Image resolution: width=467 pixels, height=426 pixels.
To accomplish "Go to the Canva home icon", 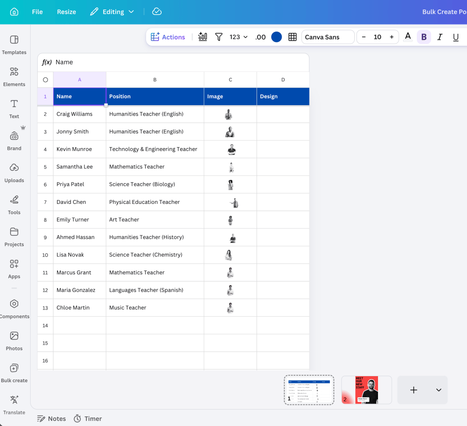I will click(x=14, y=11).
